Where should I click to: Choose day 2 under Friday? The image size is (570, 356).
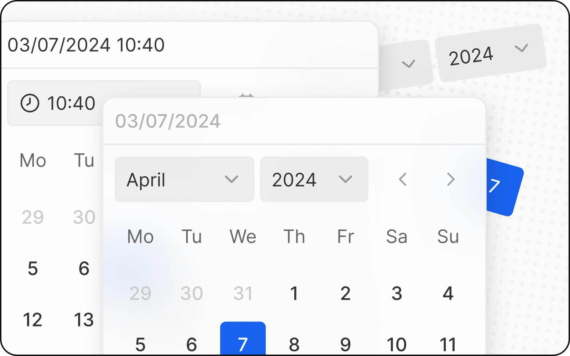click(x=345, y=294)
